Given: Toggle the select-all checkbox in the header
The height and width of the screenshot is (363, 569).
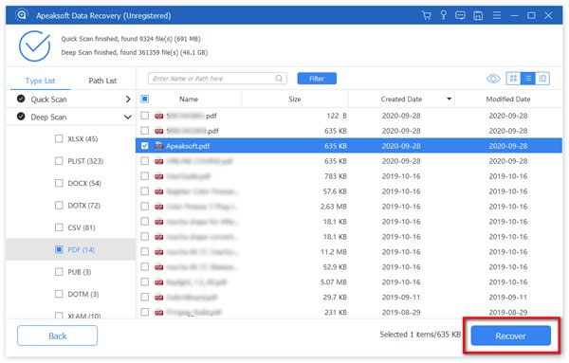Looking at the screenshot, I should point(144,99).
